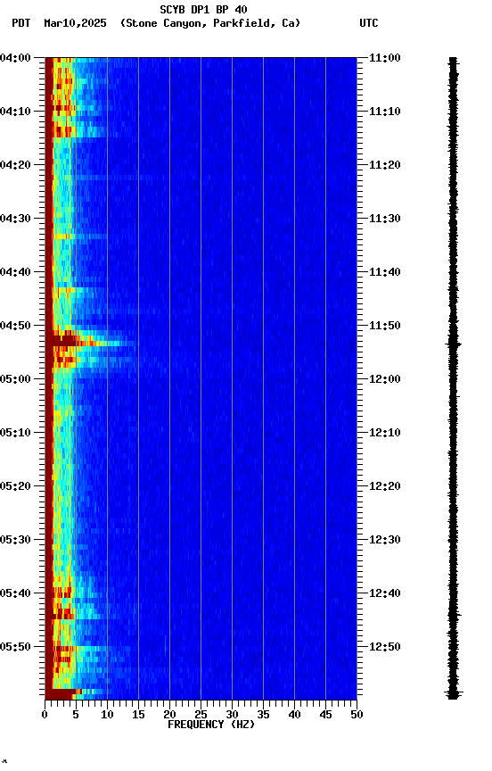Click the 20 Hz frequency tick label
The width and height of the screenshot is (492, 771).
(169, 715)
